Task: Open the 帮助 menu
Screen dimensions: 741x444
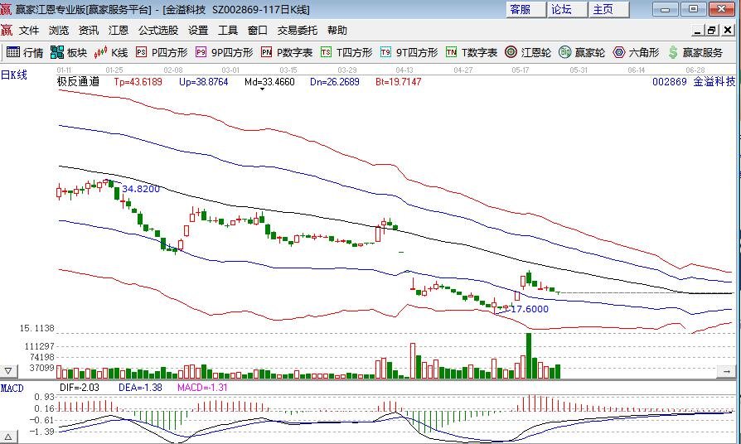Action: [337, 30]
